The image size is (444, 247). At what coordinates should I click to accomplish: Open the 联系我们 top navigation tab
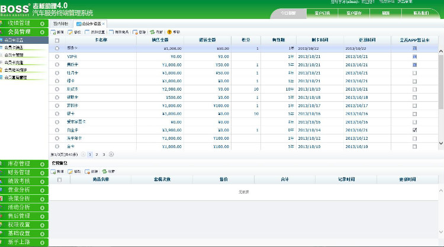(x=422, y=12)
